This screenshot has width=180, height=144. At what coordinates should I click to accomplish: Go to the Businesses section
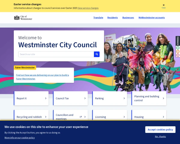click(128, 18)
